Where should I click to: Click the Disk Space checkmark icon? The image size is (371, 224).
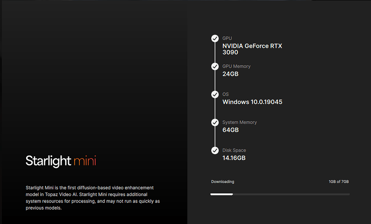[215, 150]
